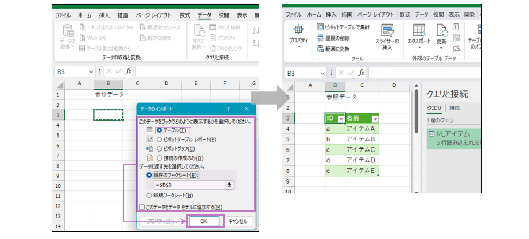Check このデータをデータ モデルに追加する checkbox
The image size is (529, 239).
142,207
